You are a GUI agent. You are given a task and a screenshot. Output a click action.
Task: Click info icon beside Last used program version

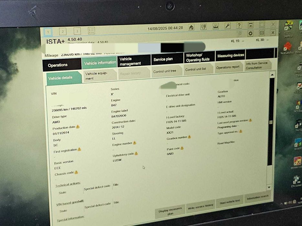tap(250, 120)
